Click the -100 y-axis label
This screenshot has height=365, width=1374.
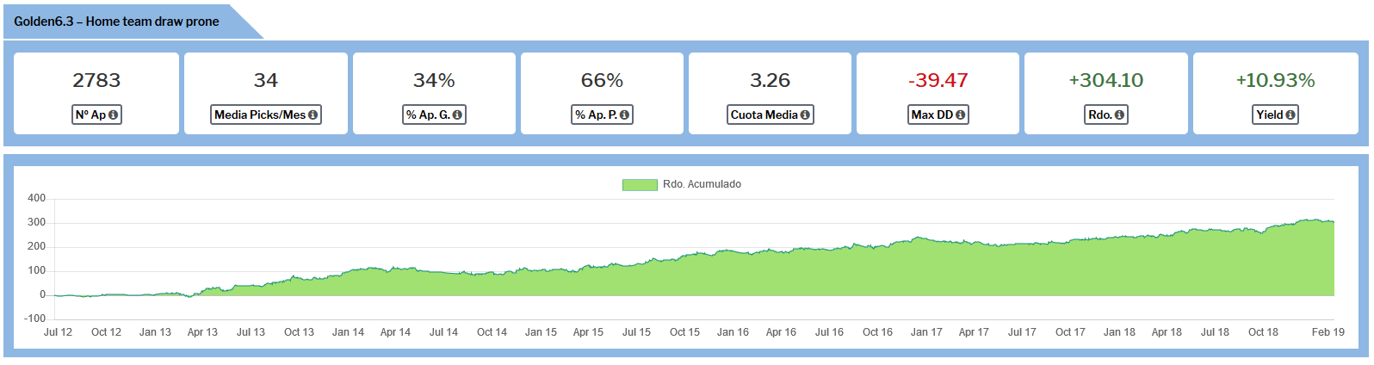click(35, 319)
